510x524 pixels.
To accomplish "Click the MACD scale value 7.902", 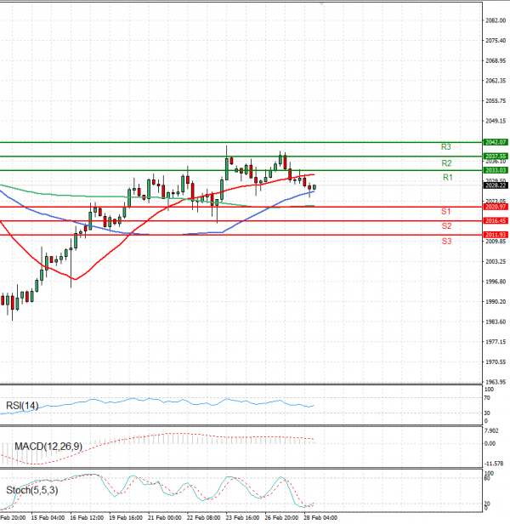I will coord(491,431).
